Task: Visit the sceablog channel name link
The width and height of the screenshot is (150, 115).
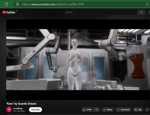Action: pos(18,108)
